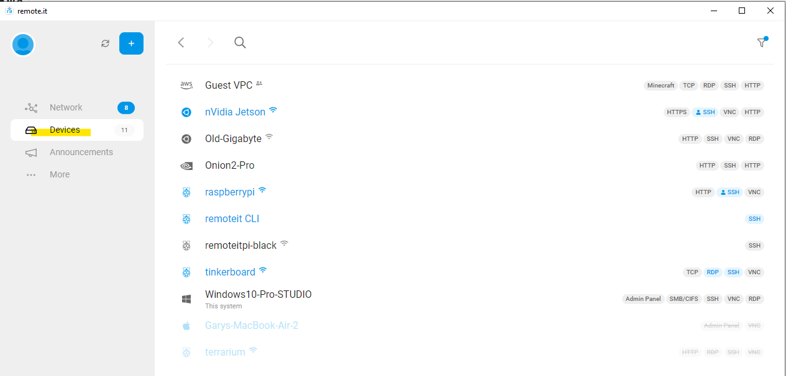
Task: Click the "This system" label
Action: pyautogui.click(x=223, y=306)
